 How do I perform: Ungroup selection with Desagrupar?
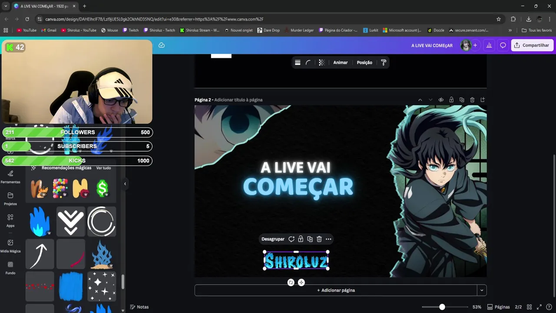click(x=273, y=239)
